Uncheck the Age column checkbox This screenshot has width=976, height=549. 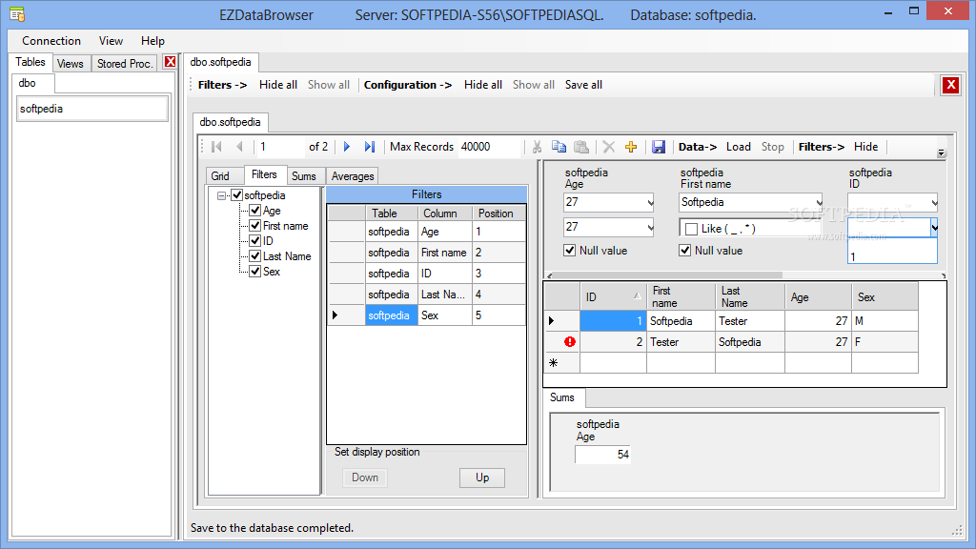(x=254, y=211)
